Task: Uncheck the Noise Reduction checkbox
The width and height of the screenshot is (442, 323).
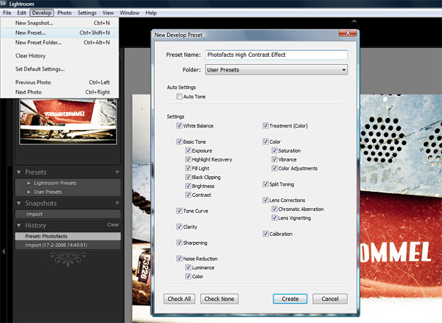Action: coord(179,258)
